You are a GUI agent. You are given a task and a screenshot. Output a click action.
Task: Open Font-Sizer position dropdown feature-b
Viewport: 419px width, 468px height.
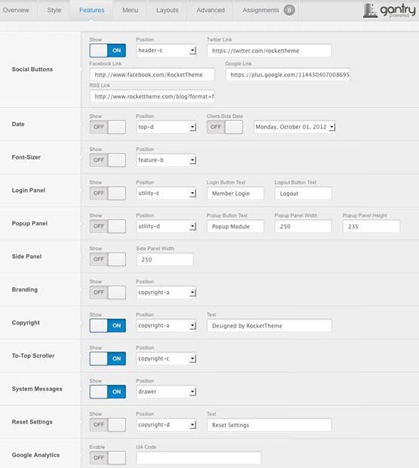[x=166, y=160]
